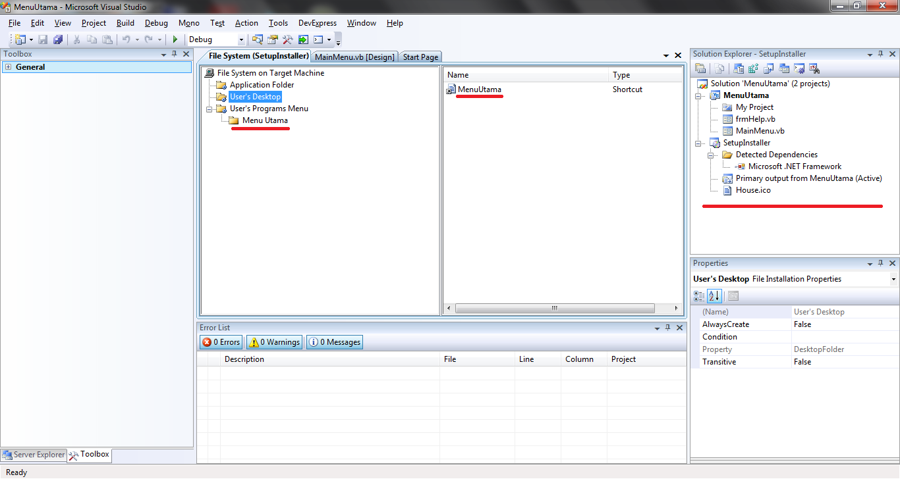
Task: Click the Redo arrow toolbar icon
Action: 148,39
